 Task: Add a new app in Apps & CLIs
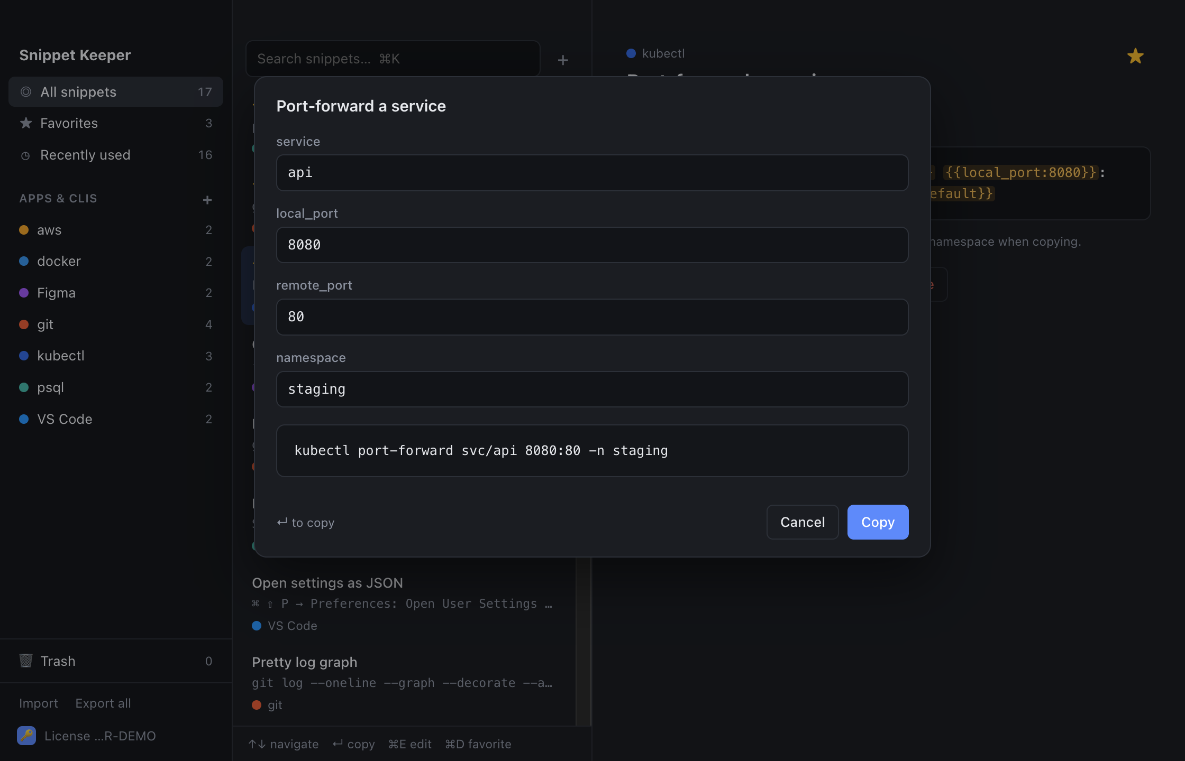(x=207, y=200)
